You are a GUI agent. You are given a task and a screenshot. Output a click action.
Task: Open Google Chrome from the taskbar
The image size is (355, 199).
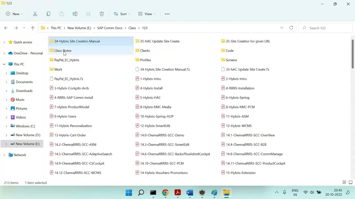click(165, 192)
